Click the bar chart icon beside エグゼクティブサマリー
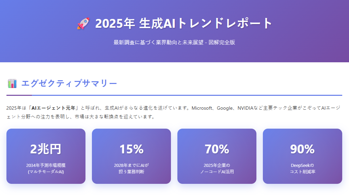Screen dimensions: 349x195 [12, 83]
